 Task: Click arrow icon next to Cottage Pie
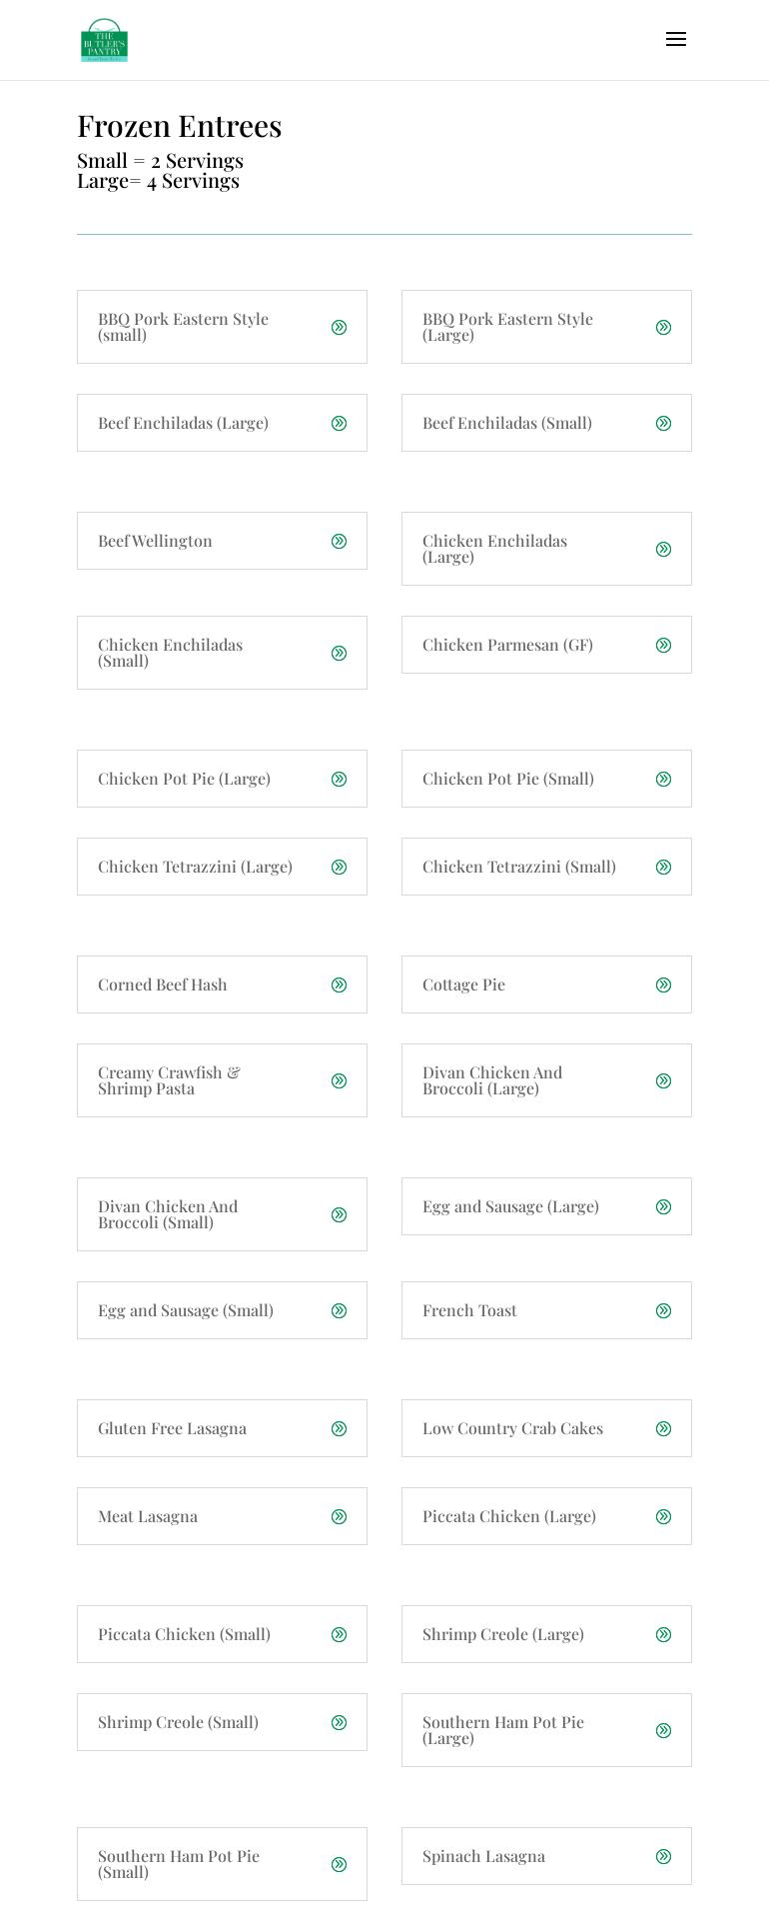point(664,984)
